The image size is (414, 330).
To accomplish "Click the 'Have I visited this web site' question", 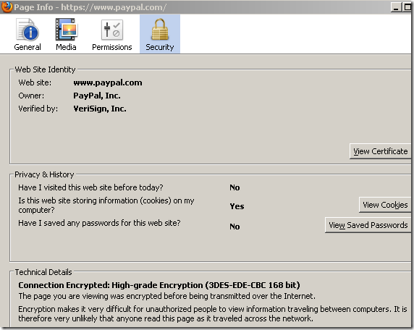I will (x=90, y=187).
